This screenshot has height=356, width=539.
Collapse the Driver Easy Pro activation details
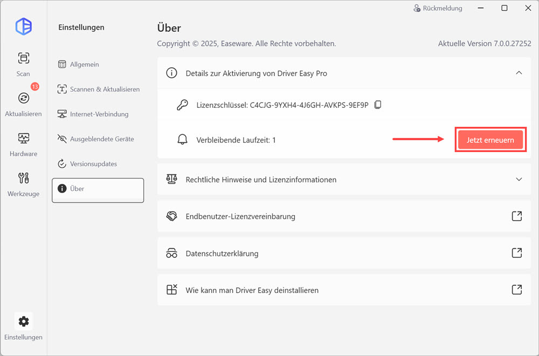(519, 73)
